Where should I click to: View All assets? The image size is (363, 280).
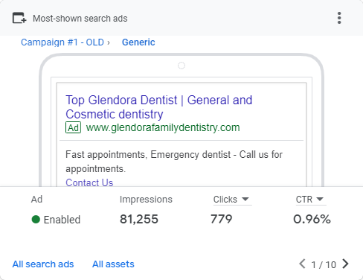click(113, 264)
